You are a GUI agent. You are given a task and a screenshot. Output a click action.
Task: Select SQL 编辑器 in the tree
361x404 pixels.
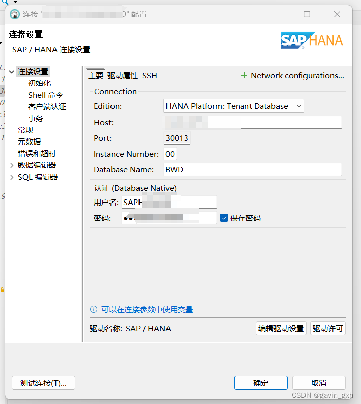(x=38, y=177)
